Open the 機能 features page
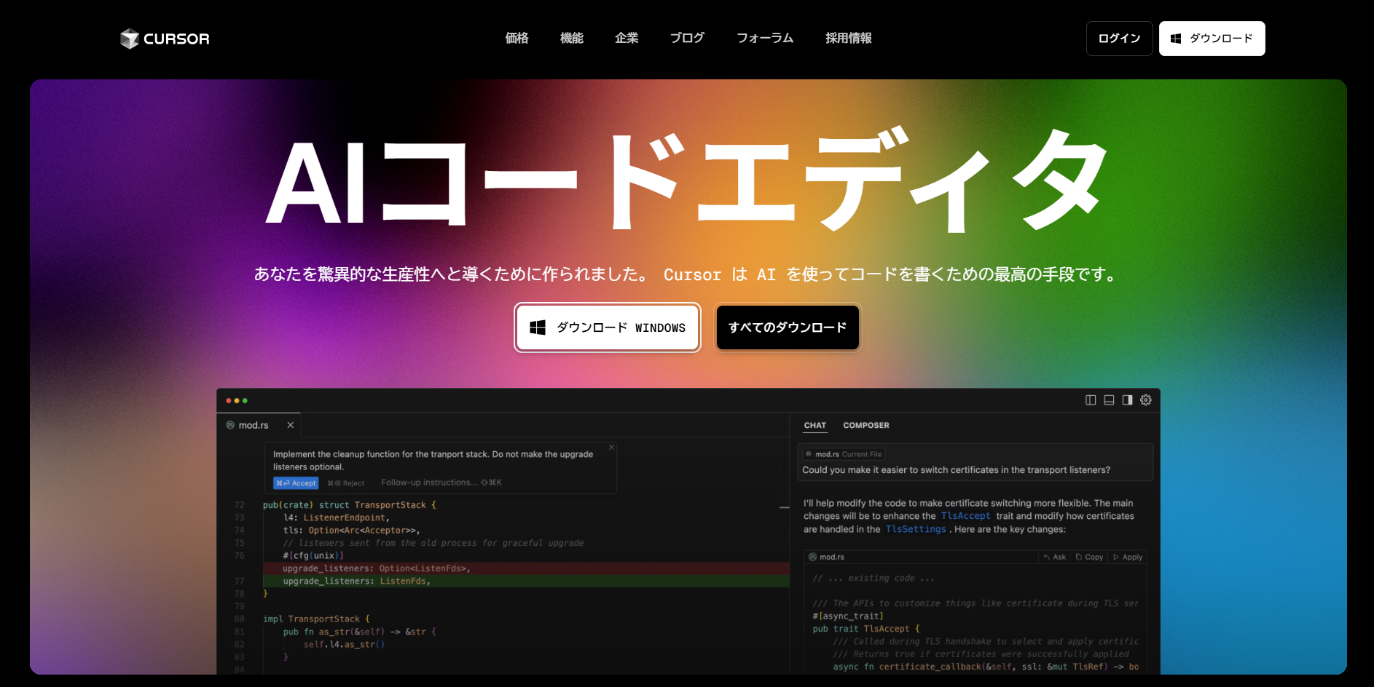The width and height of the screenshot is (1374, 687). point(571,38)
